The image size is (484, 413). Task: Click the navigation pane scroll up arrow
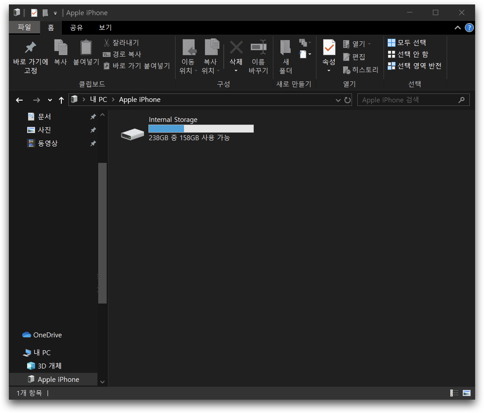[103, 115]
